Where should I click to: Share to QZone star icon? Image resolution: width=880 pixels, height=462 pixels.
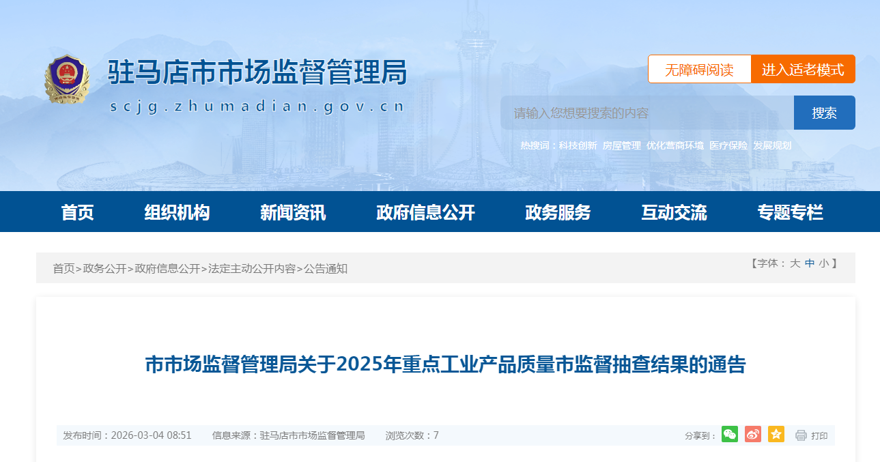(776, 435)
